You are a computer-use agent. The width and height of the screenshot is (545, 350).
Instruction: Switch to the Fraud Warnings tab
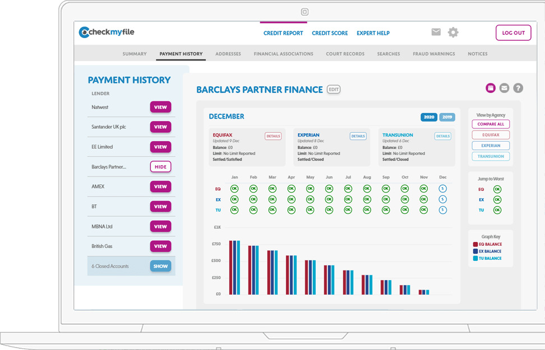pos(434,54)
